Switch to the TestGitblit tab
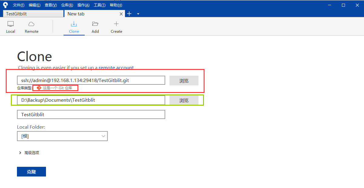This screenshot has width=364, height=188. 33,14
